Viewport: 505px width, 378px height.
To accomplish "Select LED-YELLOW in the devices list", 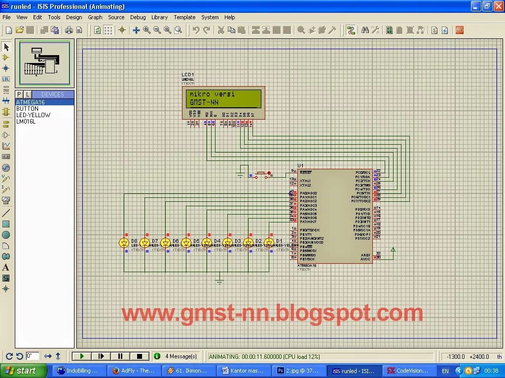I will click(x=45, y=115).
